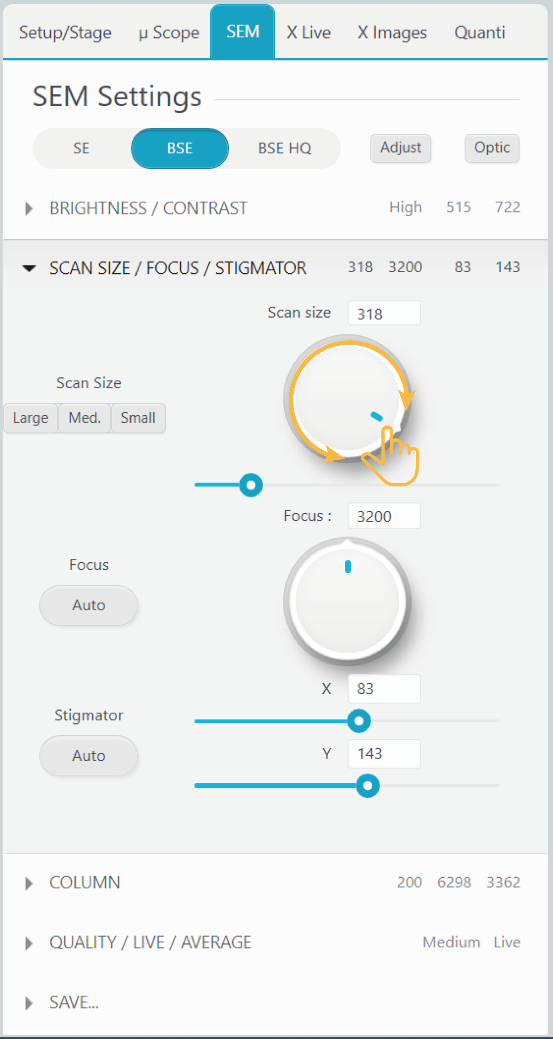Click the Stigmator X slider handle
The image size is (553, 1039).
359,721
